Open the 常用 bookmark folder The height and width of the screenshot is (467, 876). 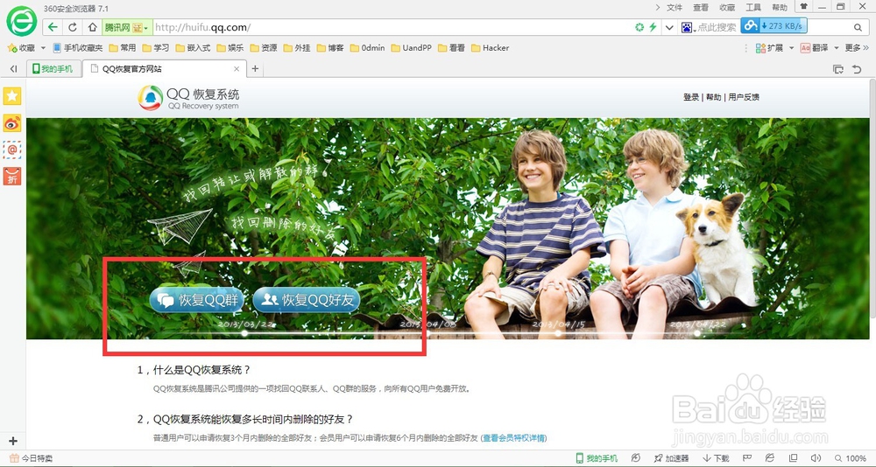[123, 48]
